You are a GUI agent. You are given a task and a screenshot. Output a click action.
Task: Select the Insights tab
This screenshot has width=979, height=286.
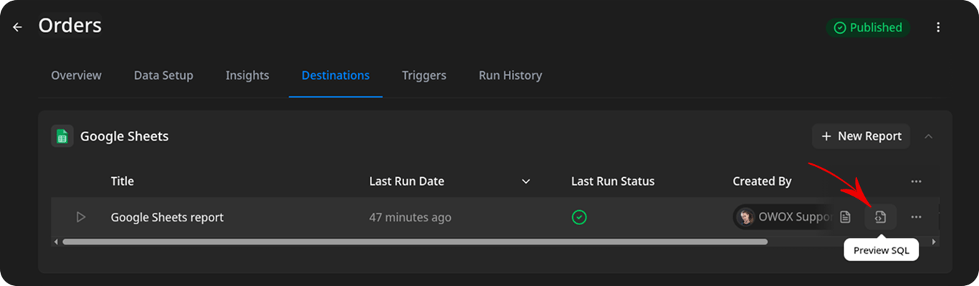point(247,75)
